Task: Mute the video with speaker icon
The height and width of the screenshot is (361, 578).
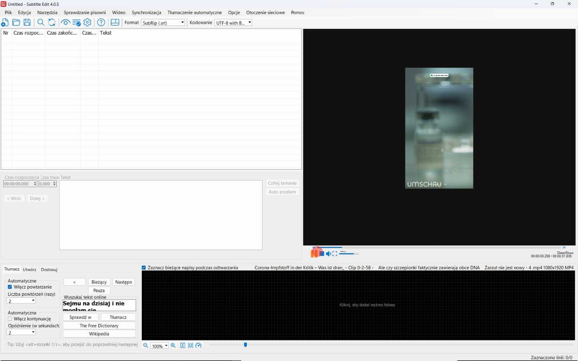Action: (x=328, y=254)
